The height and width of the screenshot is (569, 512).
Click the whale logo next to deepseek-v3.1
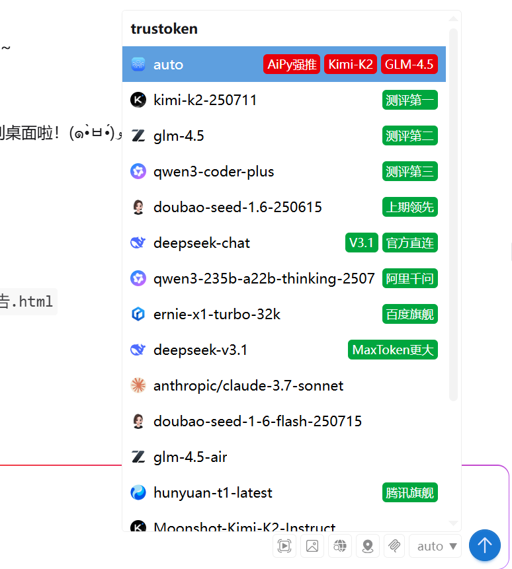coord(138,350)
